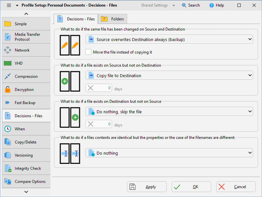Open the When schedule page
The height and width of the screenshot is (197, 262).
tap(26, 129)
